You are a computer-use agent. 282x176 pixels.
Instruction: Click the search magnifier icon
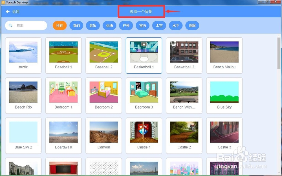10,26
